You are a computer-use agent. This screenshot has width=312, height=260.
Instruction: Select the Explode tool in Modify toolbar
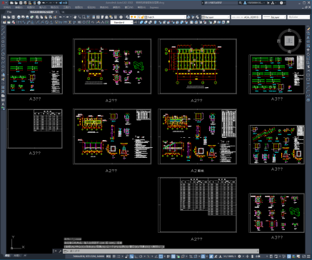click(308, 100)
